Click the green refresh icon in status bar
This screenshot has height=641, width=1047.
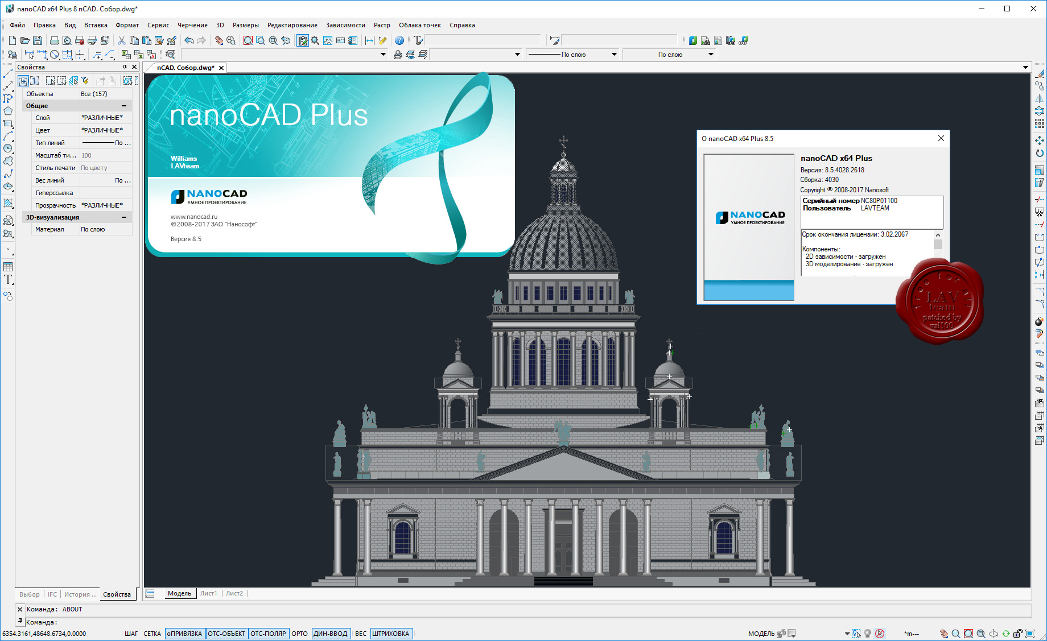tap(1006, 634)
